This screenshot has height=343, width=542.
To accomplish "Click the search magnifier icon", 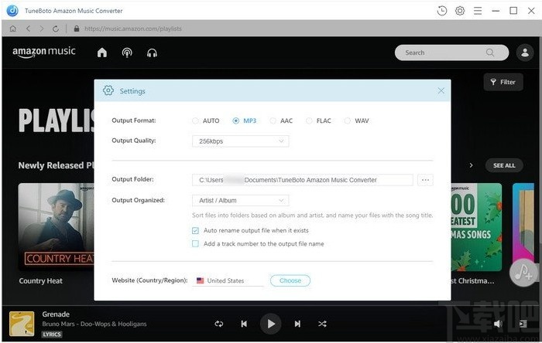I will [490, 53].
